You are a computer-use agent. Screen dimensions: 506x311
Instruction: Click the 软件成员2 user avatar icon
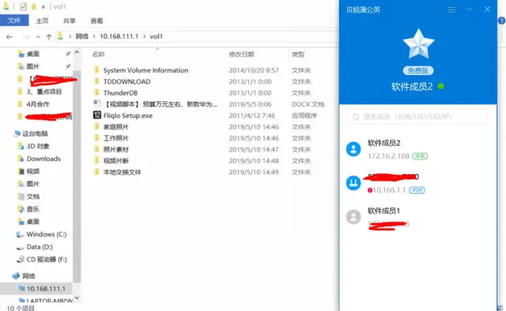pos(353,149)
